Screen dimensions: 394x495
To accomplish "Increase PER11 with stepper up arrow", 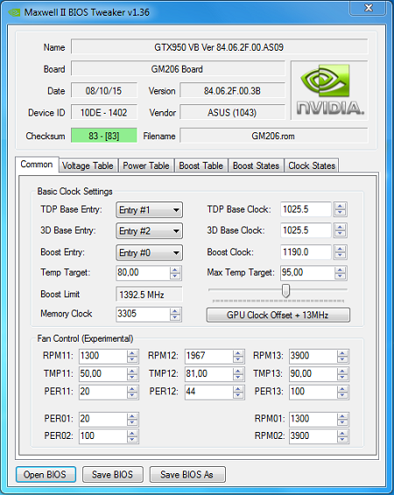I will (132, 389).
